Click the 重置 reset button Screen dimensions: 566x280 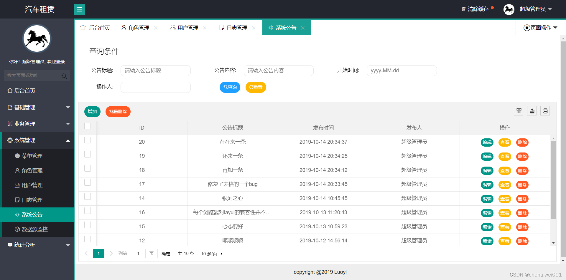click(256, 87)
